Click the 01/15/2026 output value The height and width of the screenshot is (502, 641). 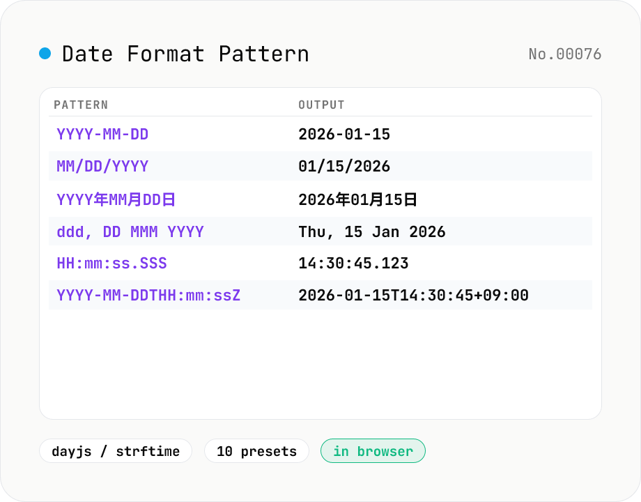[344, 166]
